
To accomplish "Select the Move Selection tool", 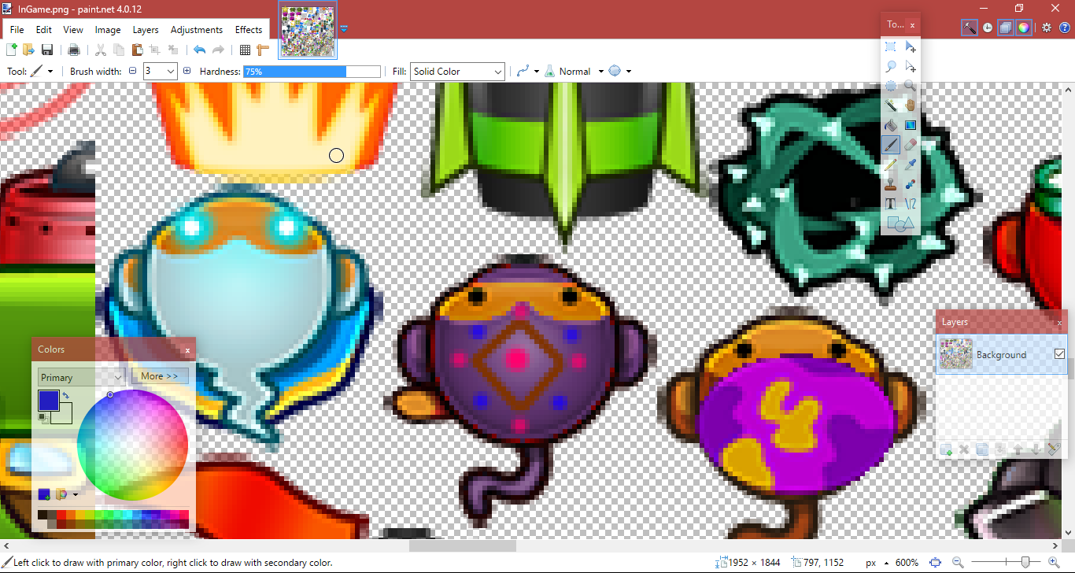I will (911, 67).
